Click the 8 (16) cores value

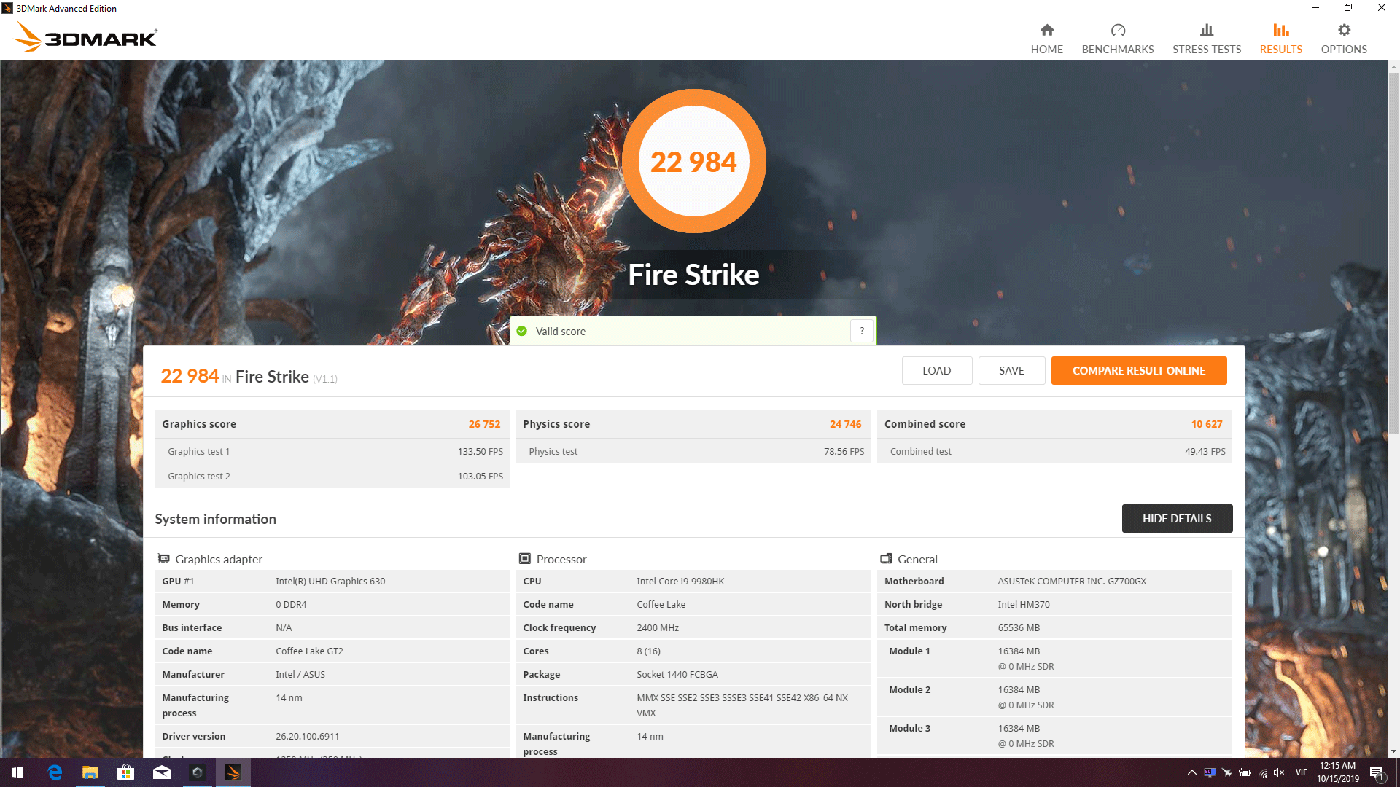(x=648, y=651)
